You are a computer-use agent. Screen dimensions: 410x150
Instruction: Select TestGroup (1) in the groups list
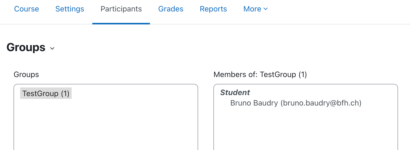46,93
